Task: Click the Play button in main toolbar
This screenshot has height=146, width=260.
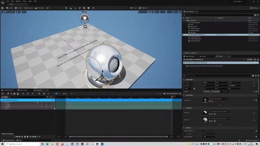Action: (x=132, y=8)
